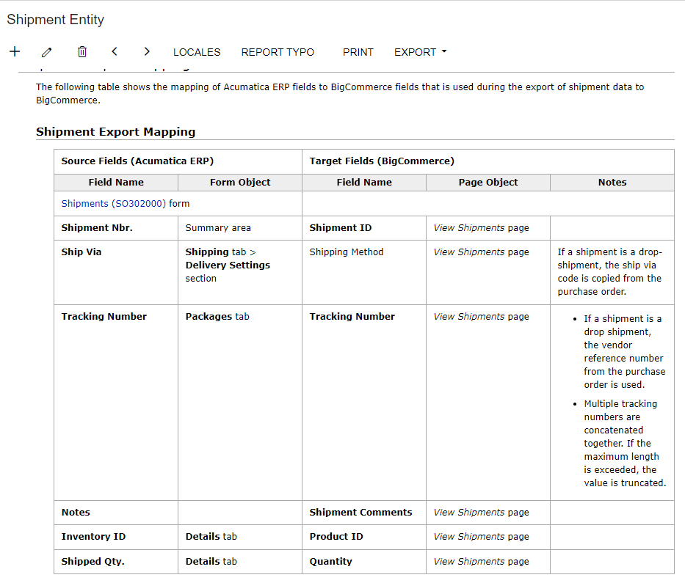Click the Page Object column header

point(488,183)
